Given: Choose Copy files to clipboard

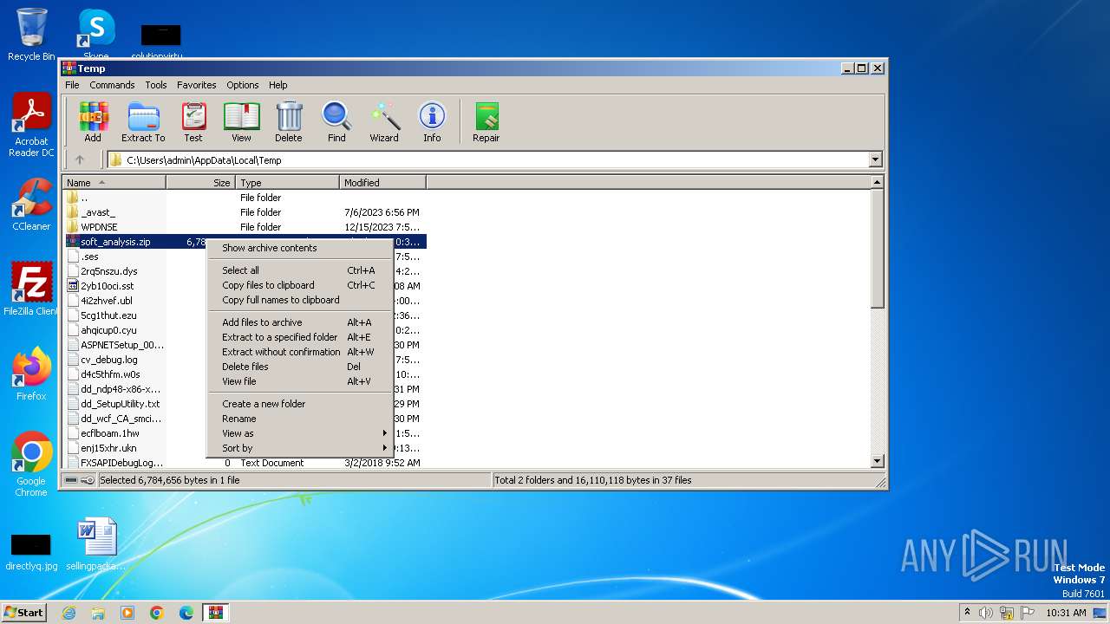Looking at the screenshot, I should [x=300, y=285].
